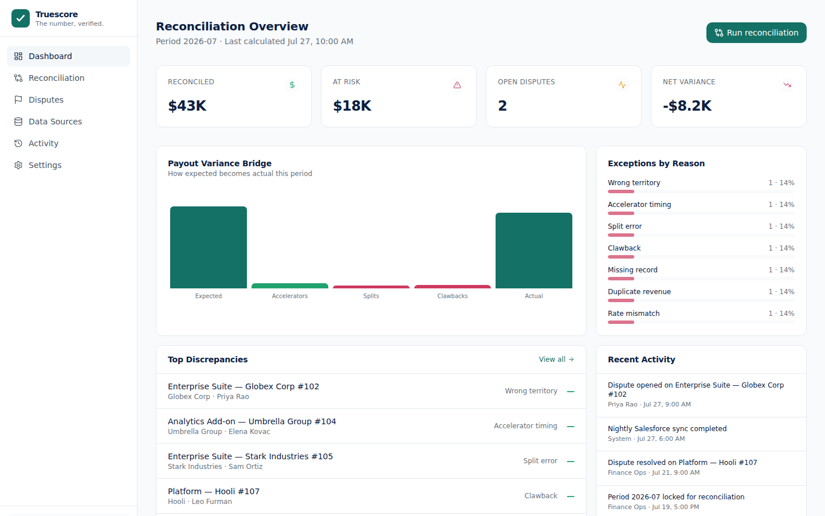Click the dash icon on Hooli #107 row
This screenshot has width=825, height=516.
pos(571,497)
